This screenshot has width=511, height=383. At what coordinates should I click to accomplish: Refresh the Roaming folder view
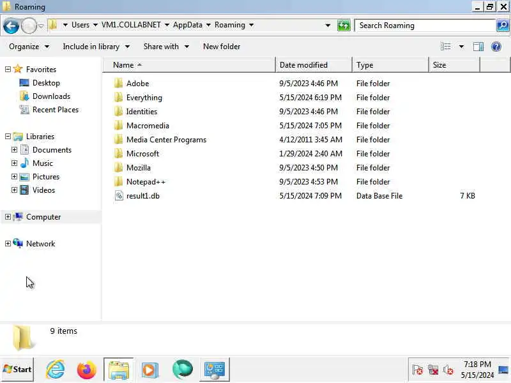click(344, 26)
